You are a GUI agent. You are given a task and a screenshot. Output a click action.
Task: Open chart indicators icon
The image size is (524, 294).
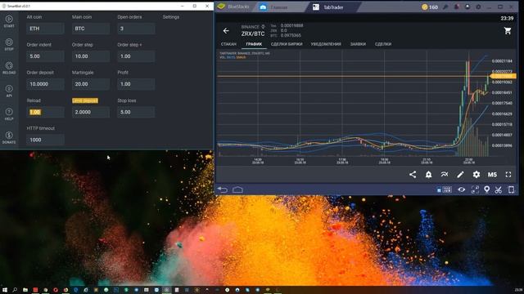445,174
